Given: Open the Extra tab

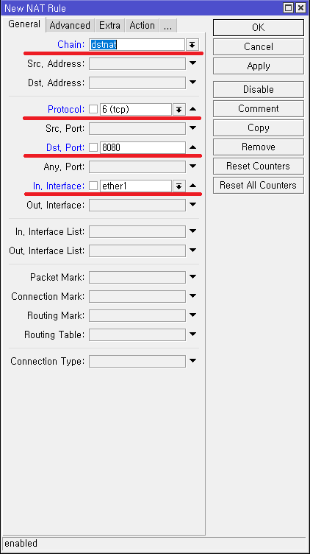Looking at the screenshot, I should coord(109,26).
